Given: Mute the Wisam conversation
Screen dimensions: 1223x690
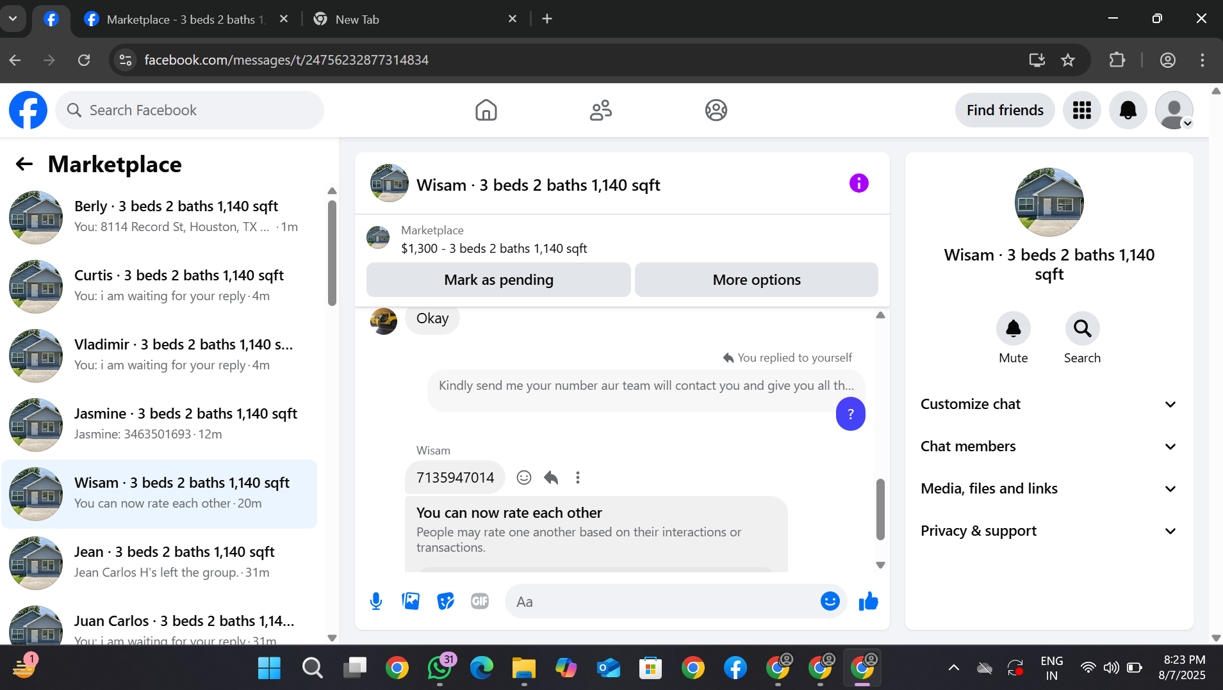Looking at the screenshot, I should coord(1014,329).
